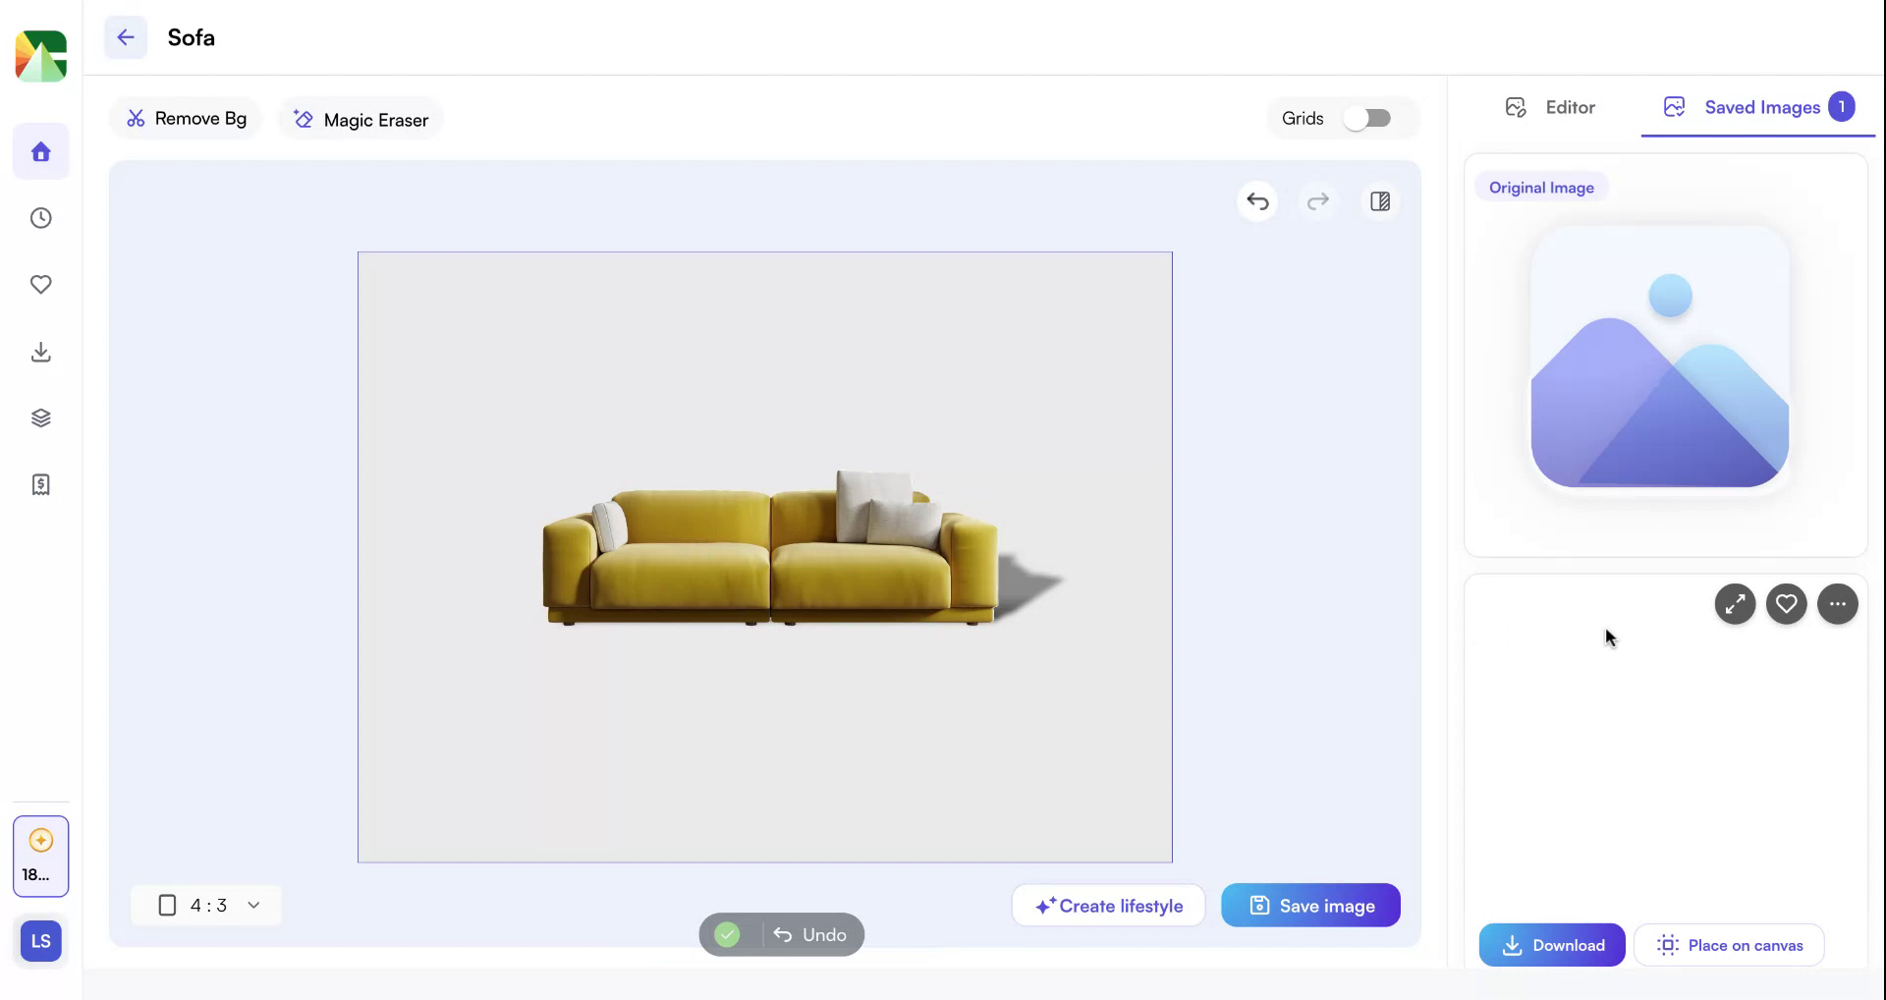Select the Remove Bg tool

coord(186,118)
